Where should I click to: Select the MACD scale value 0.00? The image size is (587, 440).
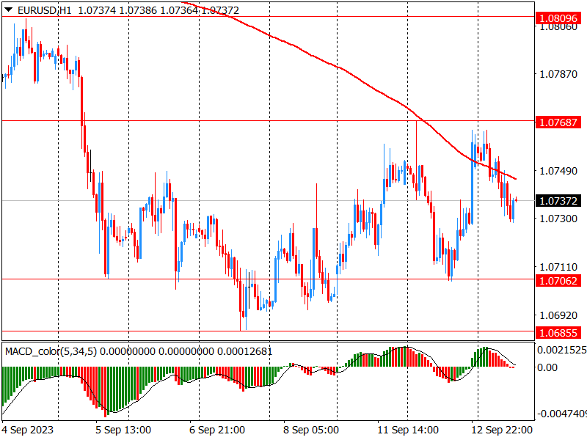(x=547, y=368)
